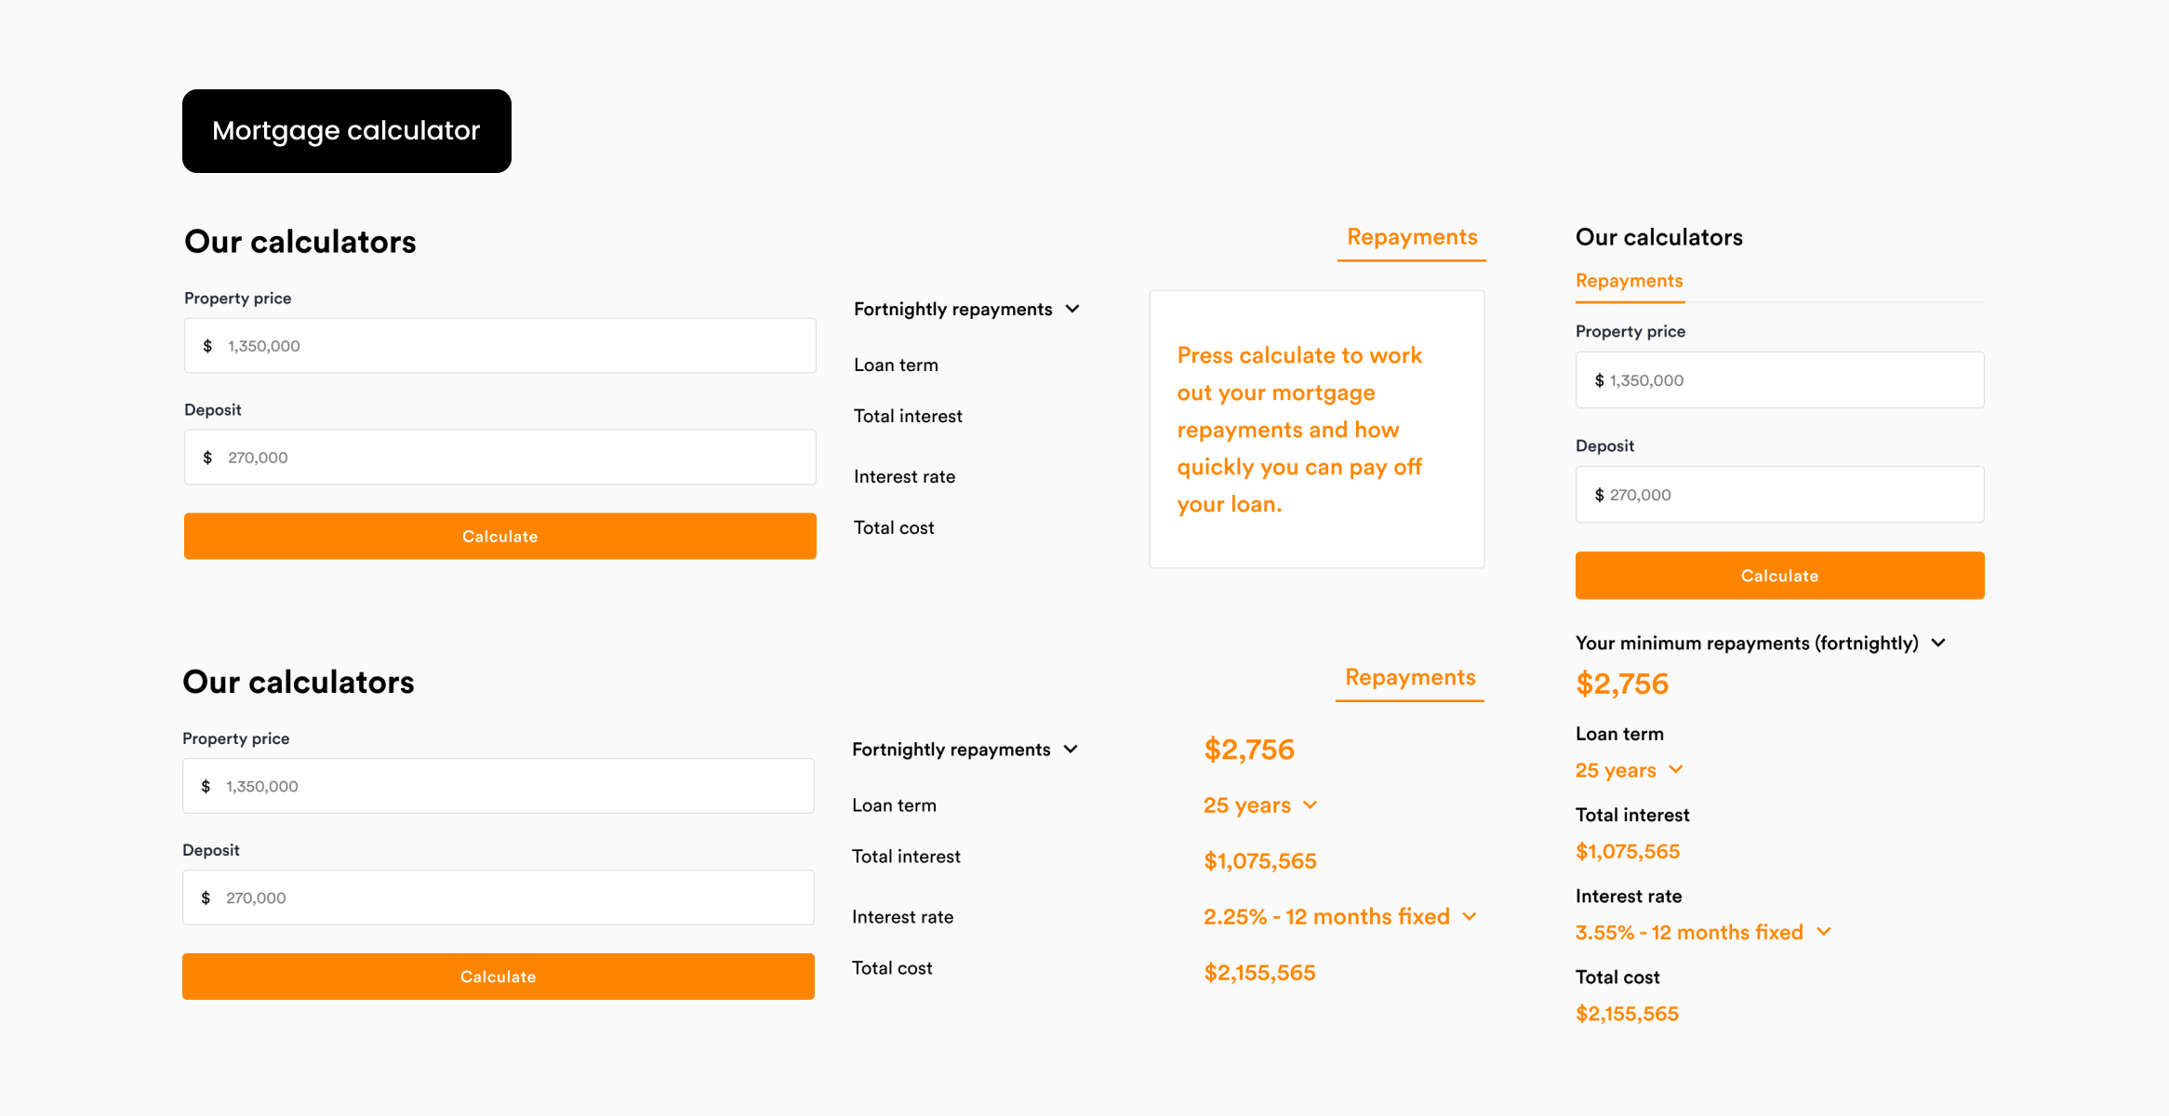Focus bottom-left Property price field
The image size is (2169, 1116).
(499, 787)
